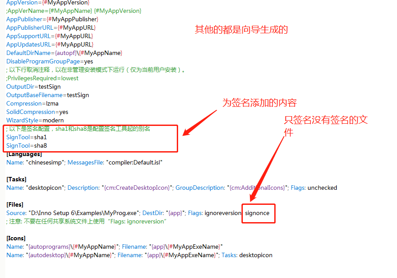
Task: Click the DisableProgramGroupPage=yes line
Action: pyautogui.click(x=50, y=62)
